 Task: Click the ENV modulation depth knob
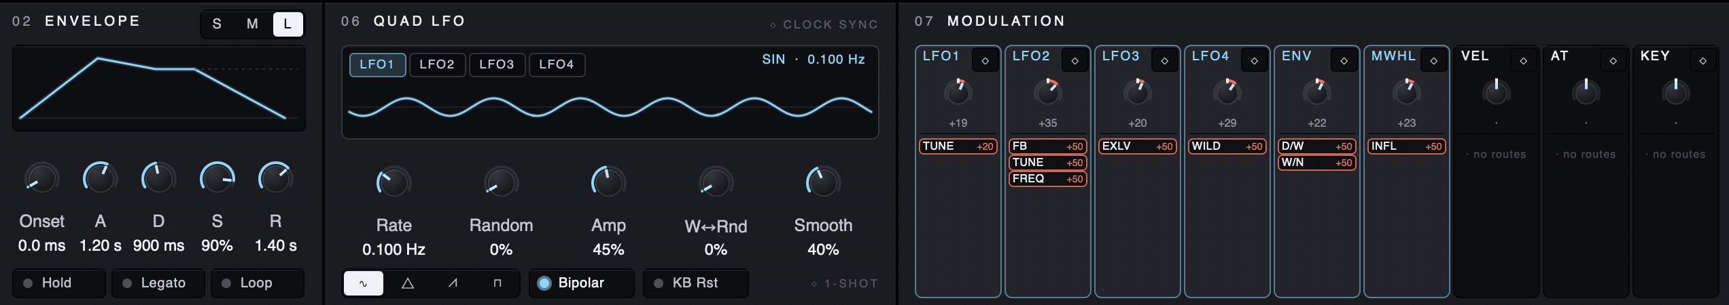point(1317,92)
